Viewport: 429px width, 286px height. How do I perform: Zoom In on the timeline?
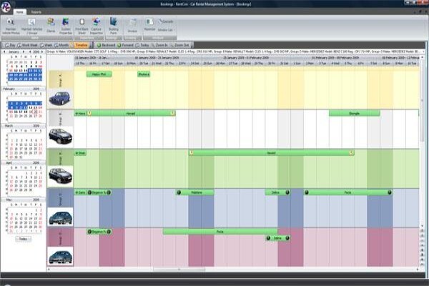coord(159,45)
